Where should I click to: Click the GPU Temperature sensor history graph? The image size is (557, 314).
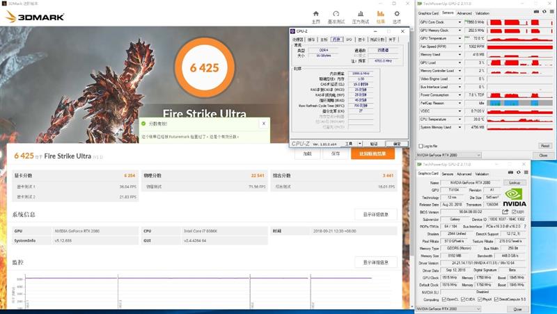tap(519, 38)
